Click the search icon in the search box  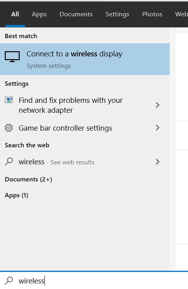pyautogui.click(x=9, y=281)
